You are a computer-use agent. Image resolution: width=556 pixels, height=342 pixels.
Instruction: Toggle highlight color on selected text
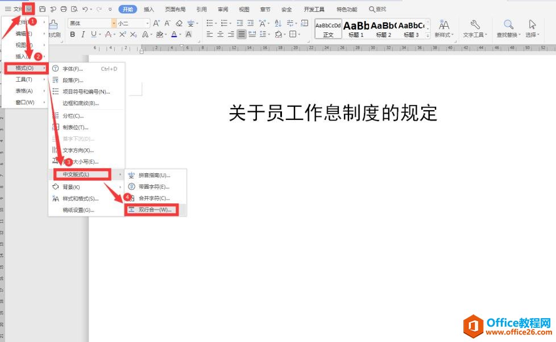click(161, 35)
